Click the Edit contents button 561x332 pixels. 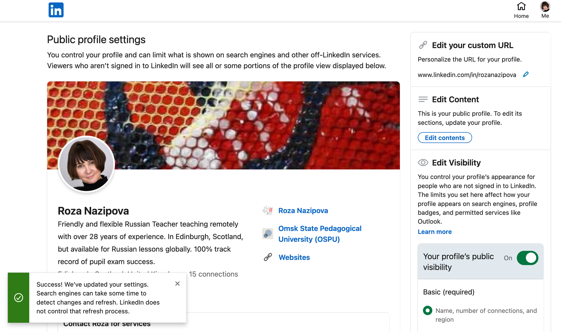(445, 138)
